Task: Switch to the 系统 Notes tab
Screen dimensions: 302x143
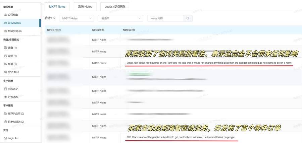Action: point(85,7)
